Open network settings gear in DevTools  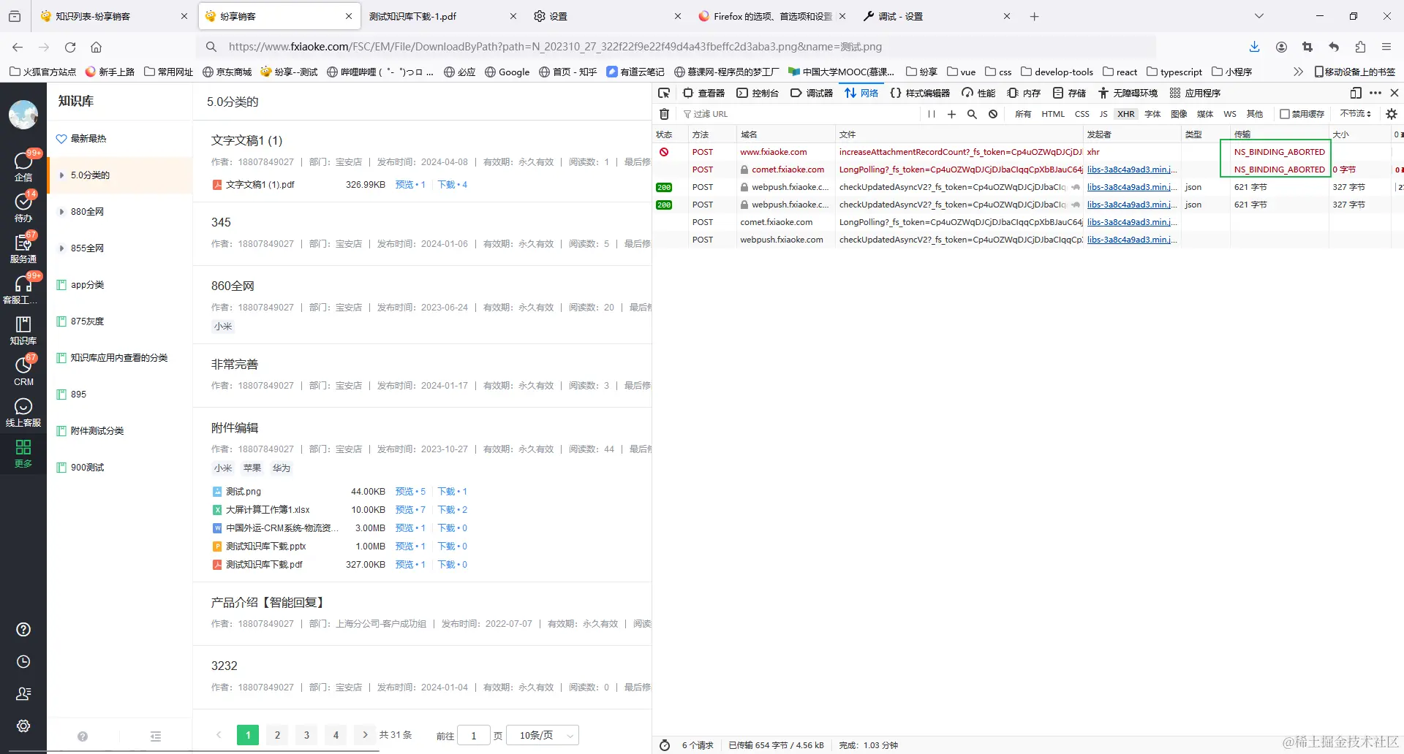pos(1392,114)
